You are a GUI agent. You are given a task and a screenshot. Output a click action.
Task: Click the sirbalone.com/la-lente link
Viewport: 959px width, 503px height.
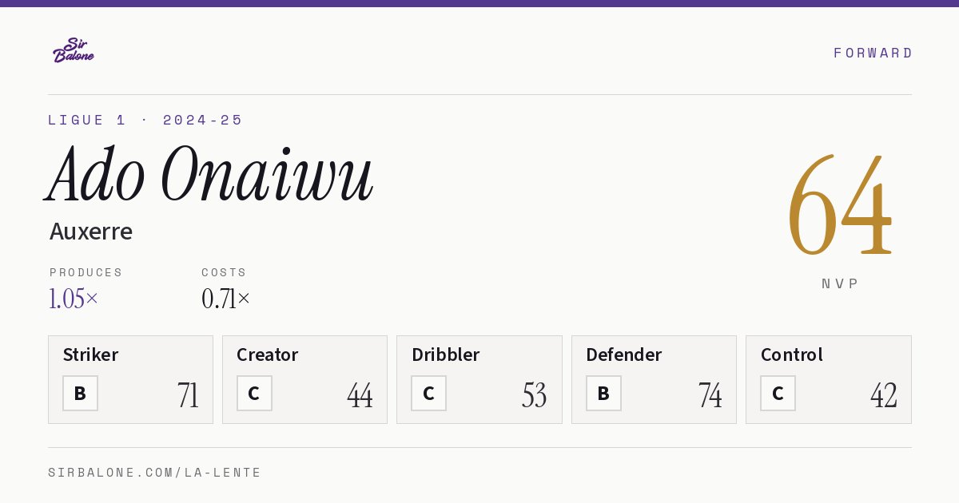[x=155, y=473]
